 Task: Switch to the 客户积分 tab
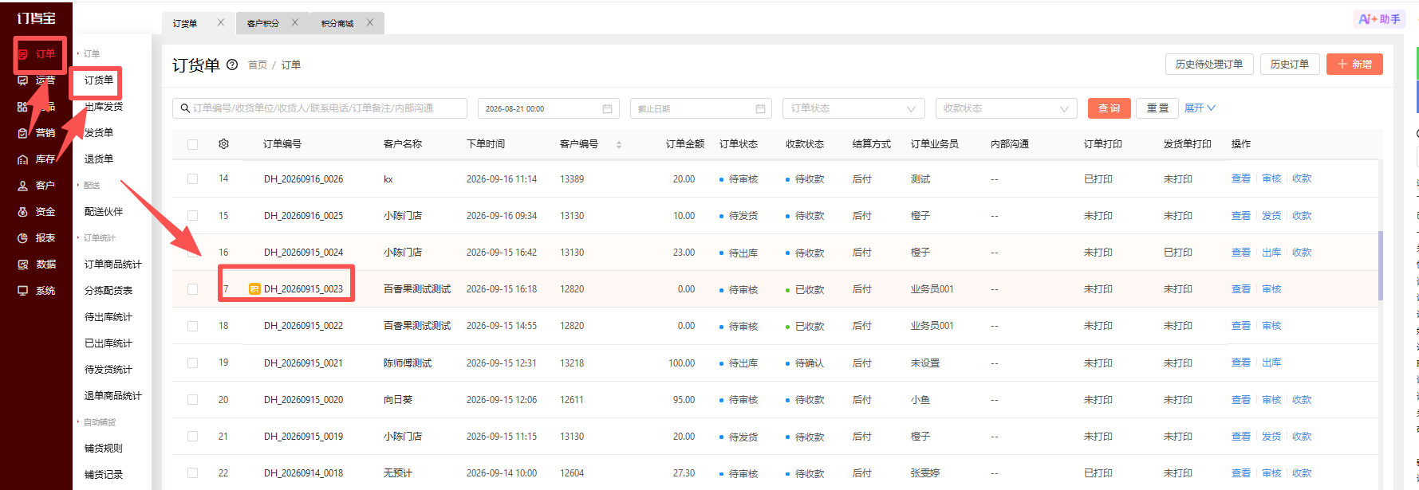[262, 24]
